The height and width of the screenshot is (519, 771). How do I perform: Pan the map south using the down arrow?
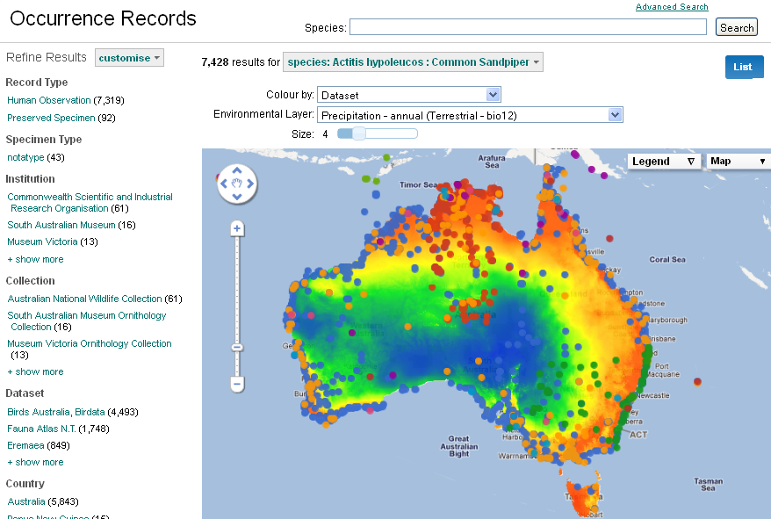(x=236, y=196)
